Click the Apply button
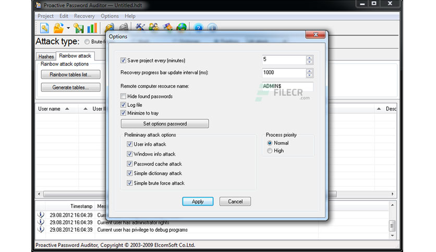The image size is (436, 252). coord(198,201)
